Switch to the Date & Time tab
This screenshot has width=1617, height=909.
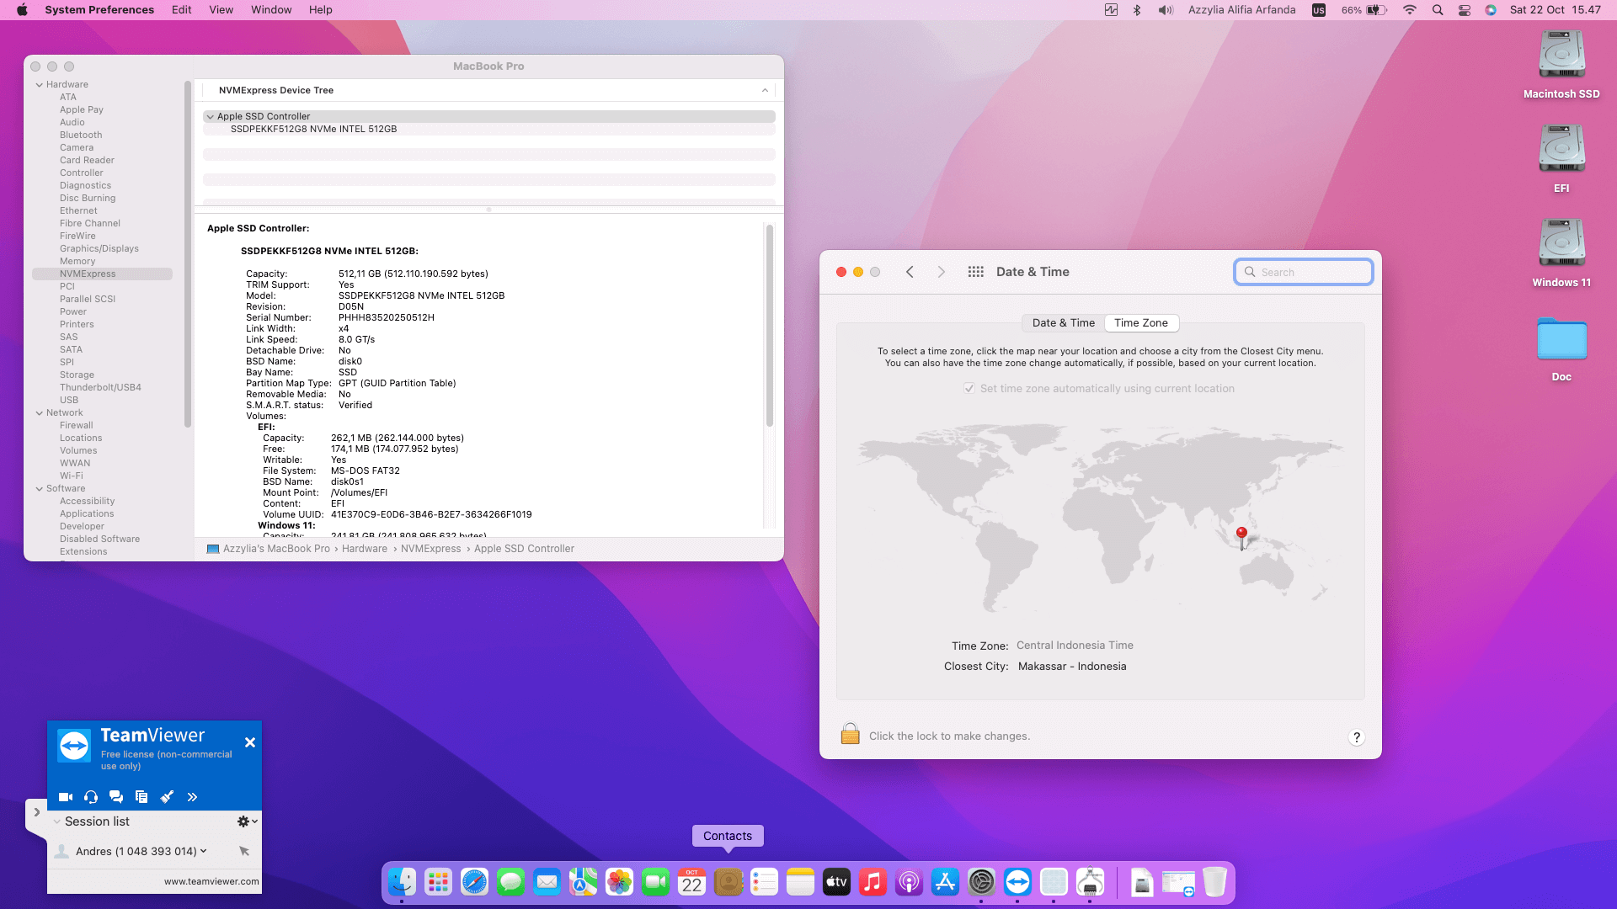pos(1063,323)
